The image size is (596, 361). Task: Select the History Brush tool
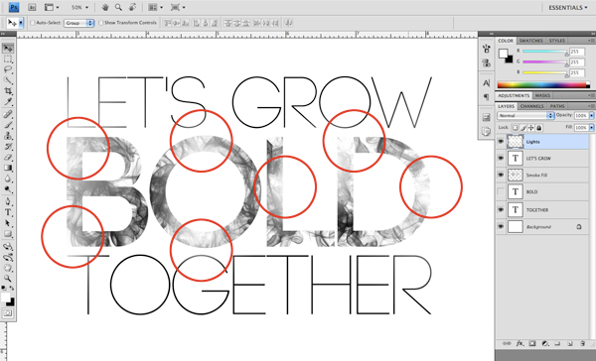click(x=8, y=147)
